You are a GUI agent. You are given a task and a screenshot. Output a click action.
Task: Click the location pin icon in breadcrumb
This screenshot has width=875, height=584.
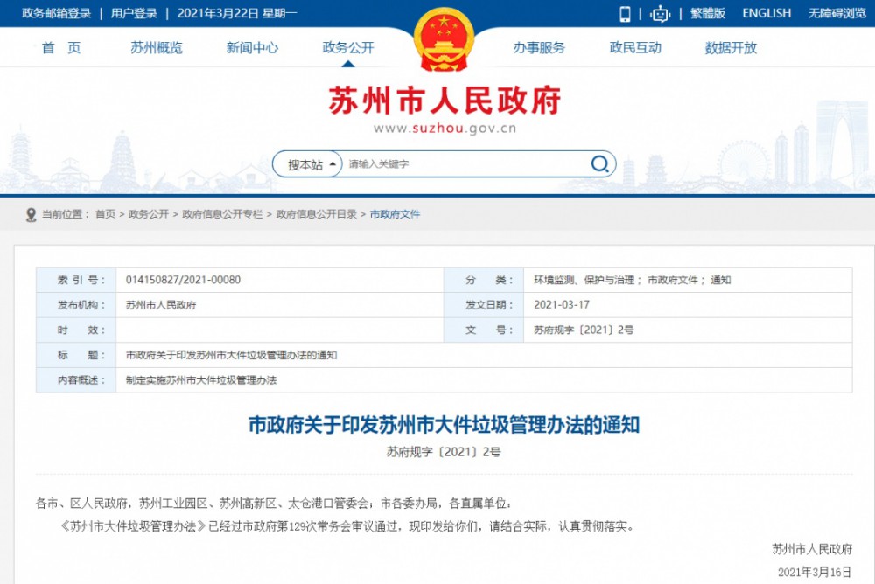31,215
